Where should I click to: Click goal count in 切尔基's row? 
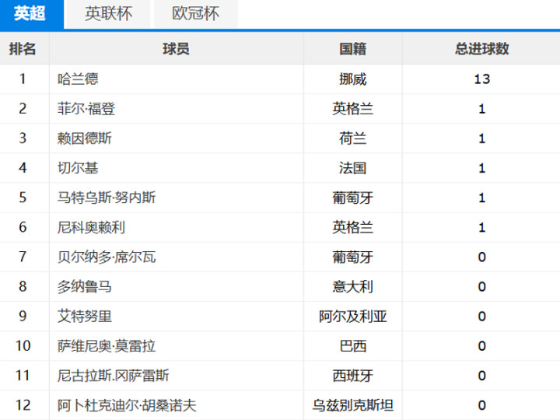click(481, 168)
